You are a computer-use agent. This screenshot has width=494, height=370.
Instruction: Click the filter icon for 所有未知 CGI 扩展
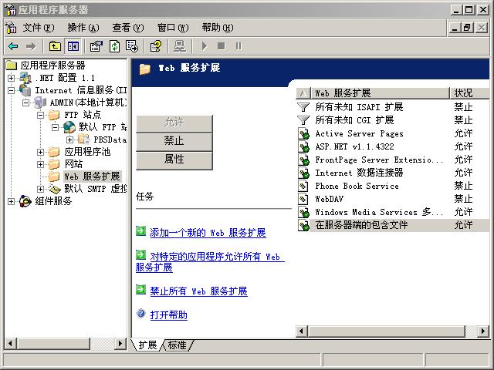[x=303, y=120]
